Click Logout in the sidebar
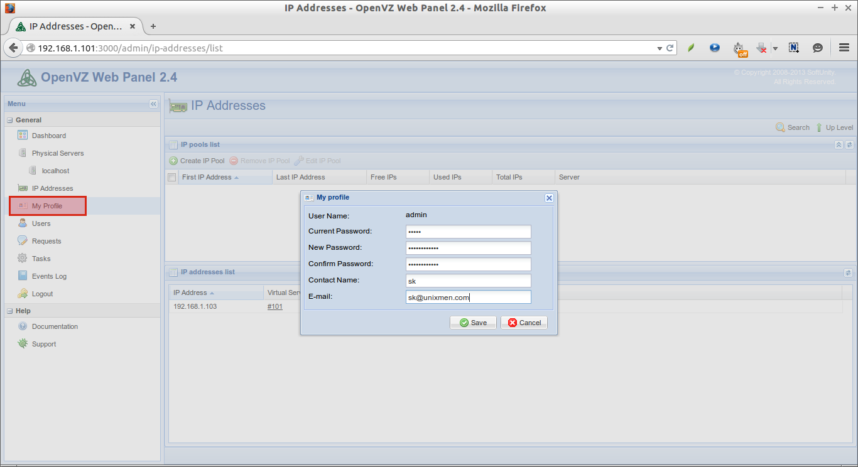Viewport: 858px width, 467px height. pyautogui.click(x=43, y=294)
